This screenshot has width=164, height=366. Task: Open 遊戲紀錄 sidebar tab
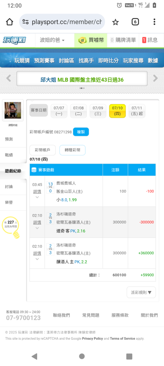click(13, 171)
